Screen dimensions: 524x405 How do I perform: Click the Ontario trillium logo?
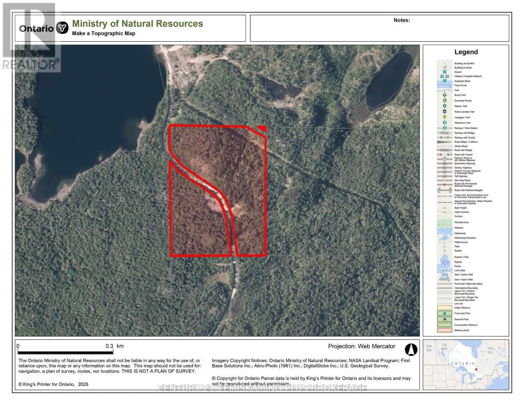coord(62,28)
